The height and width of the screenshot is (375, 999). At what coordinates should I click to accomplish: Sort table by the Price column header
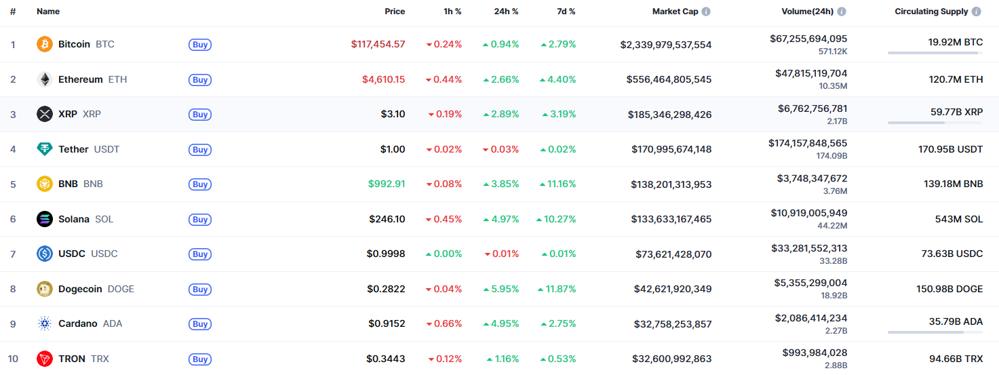point(395,12)
